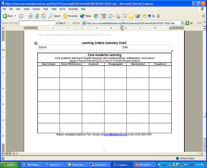
Task: Open the Address bar URL dropdown
Action: [x=182, y=23]
